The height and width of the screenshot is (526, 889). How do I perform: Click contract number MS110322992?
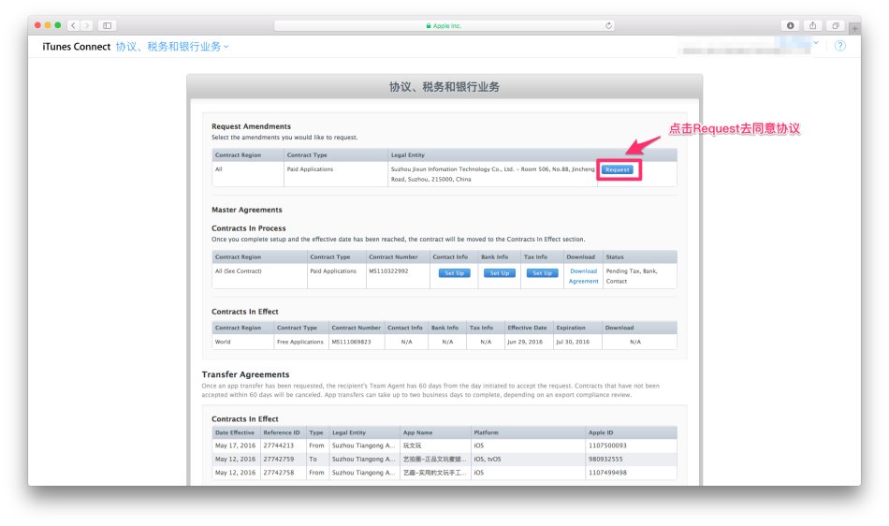click(388, 270)
